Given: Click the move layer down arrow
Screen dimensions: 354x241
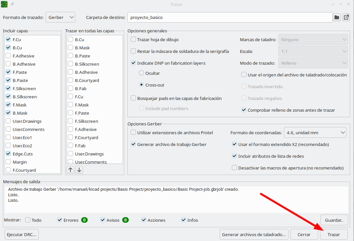Looking at the screenshot, I should pos(79,170).
